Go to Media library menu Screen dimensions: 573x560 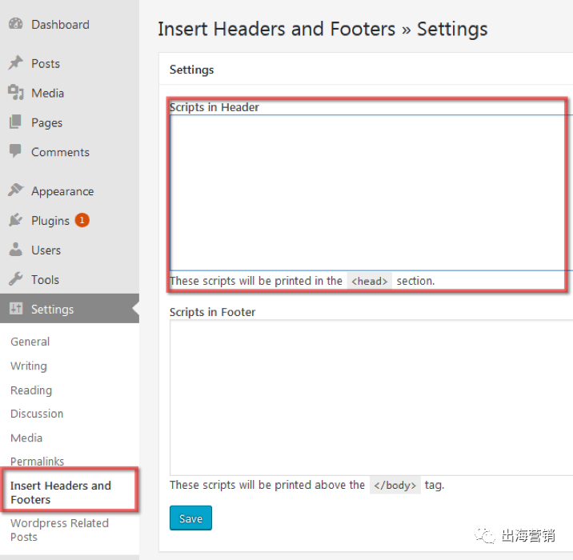[47, 93]
